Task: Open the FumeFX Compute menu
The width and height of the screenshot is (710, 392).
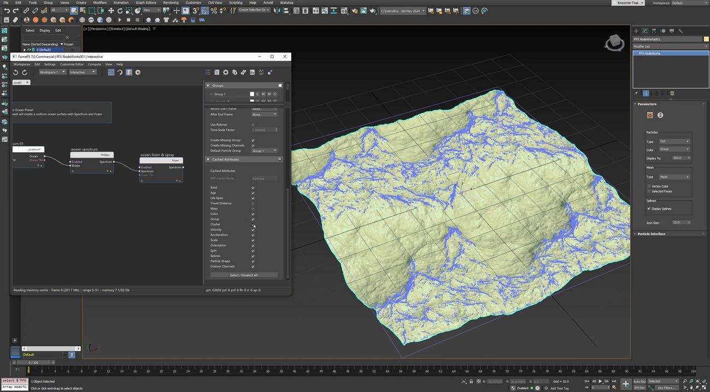Action: click(94, 64)
